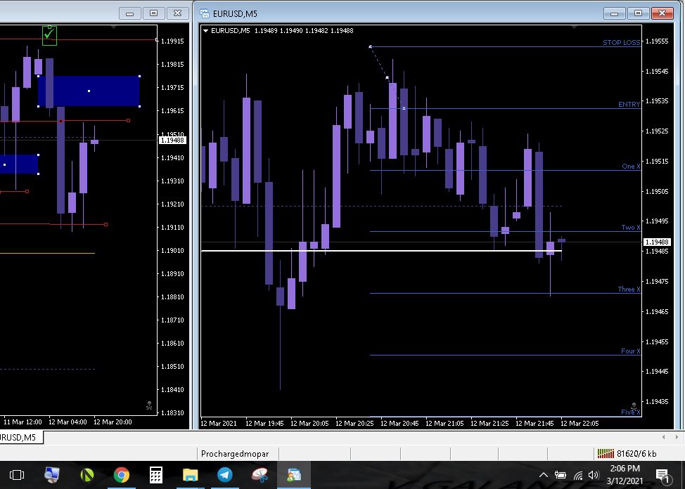This screenshot has width=685, height=489.
Task: Click the 2:06 PM taskbar clock
Action: pos(625,469)
